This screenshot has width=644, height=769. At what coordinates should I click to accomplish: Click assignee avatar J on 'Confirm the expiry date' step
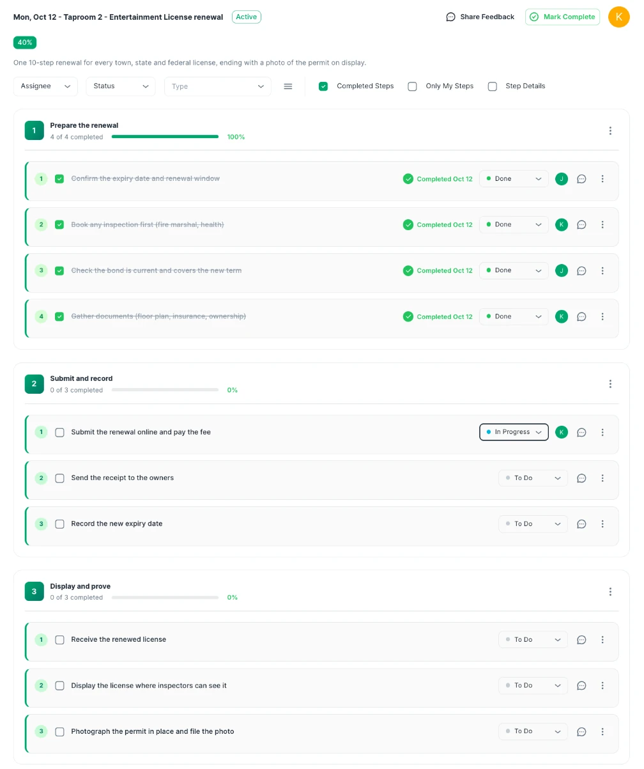tap(562, 179)
